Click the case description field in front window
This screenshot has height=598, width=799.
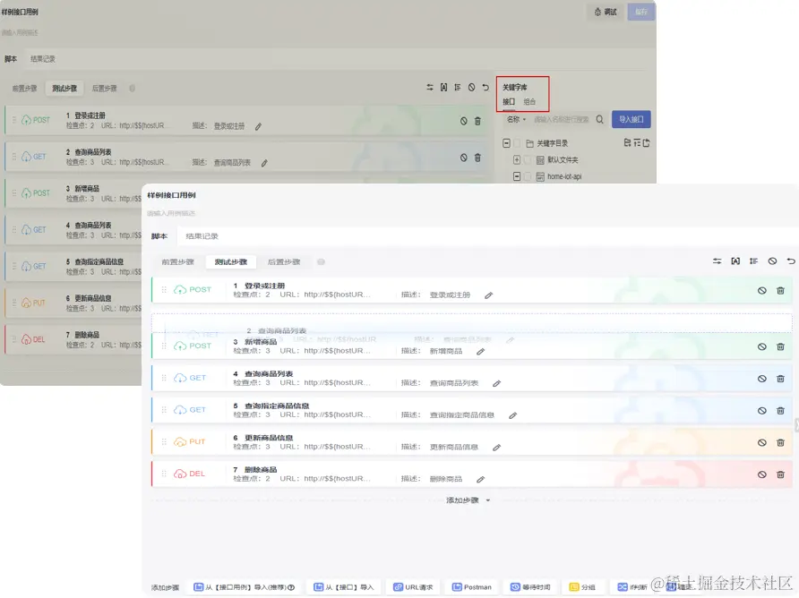[x=171, y=213]
